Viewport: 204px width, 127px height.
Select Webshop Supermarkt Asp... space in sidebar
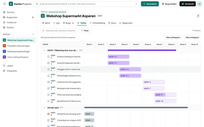(x=19, y=40)
